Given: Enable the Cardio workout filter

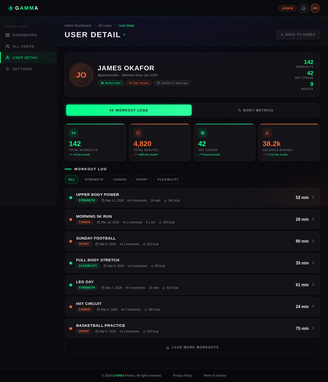Looking at the screenshot, I should (120, 179).
